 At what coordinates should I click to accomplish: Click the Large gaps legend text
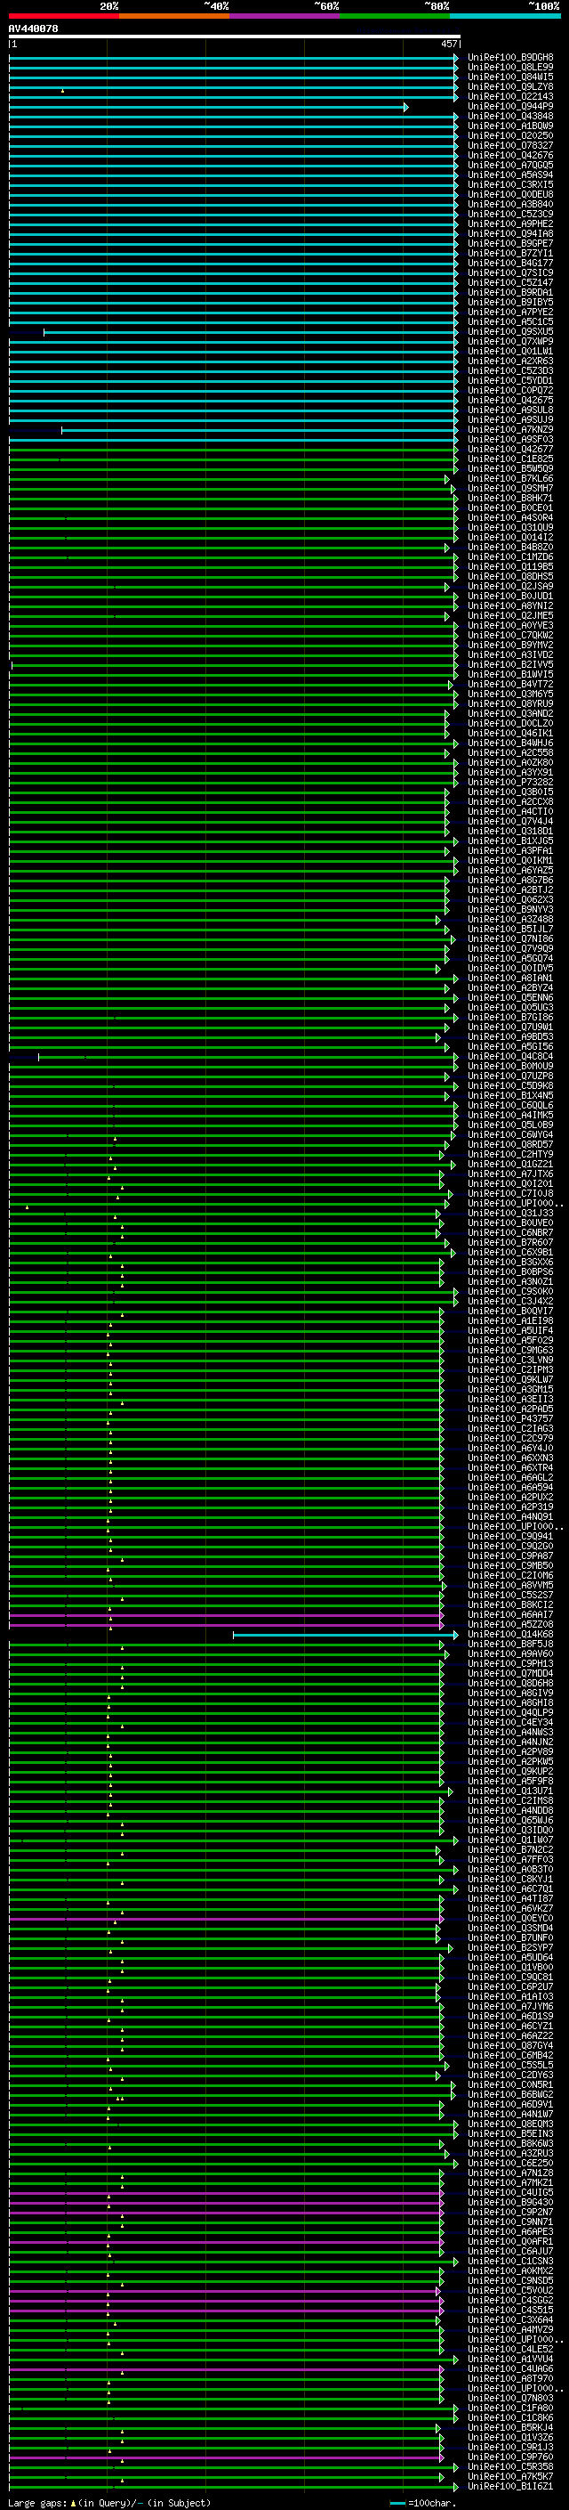click(x=109, y=2502)
